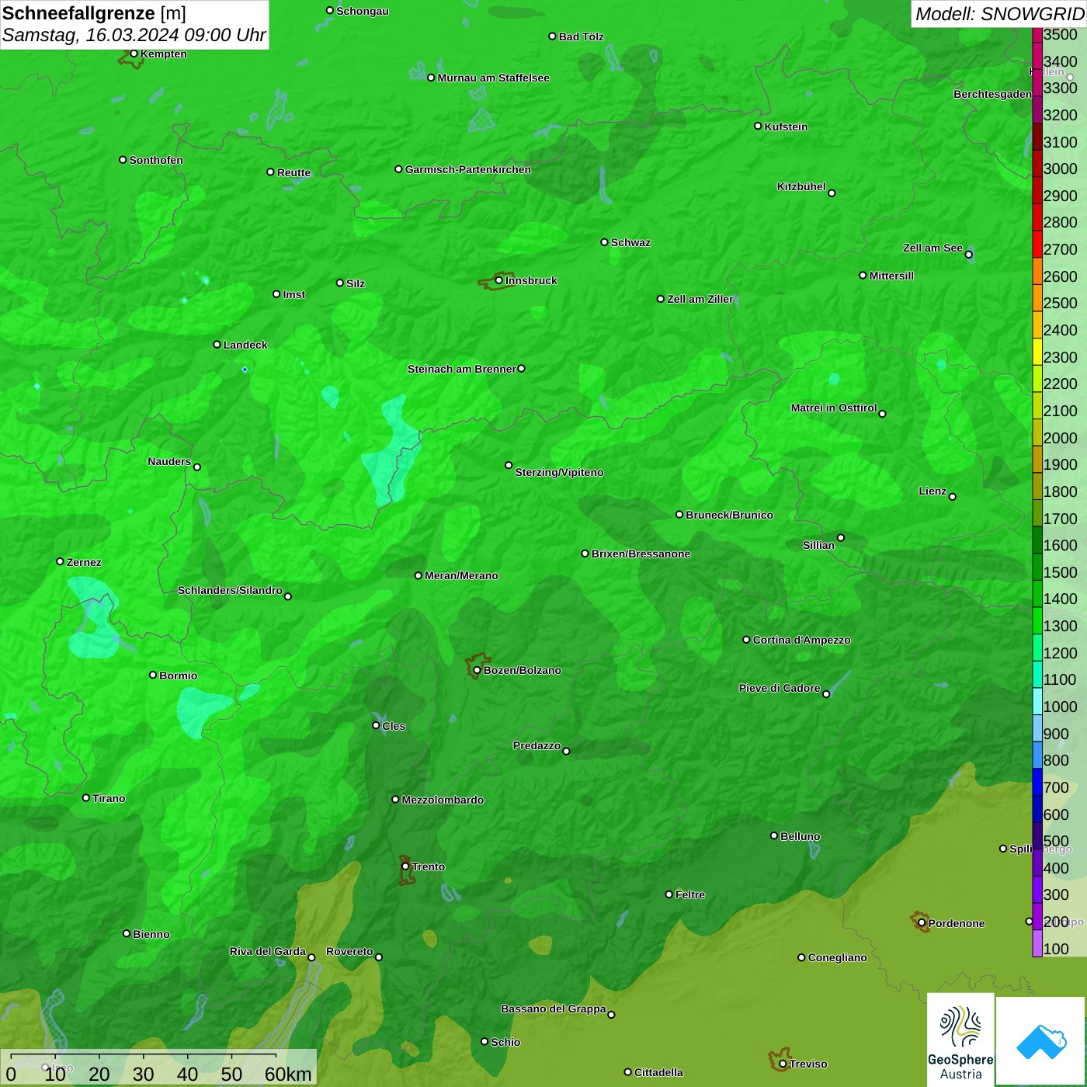Click the Modell: SNOWGRID label
Image resolution: width=1087 pixels, height=1087 pixels.
(x=999, y=14)
